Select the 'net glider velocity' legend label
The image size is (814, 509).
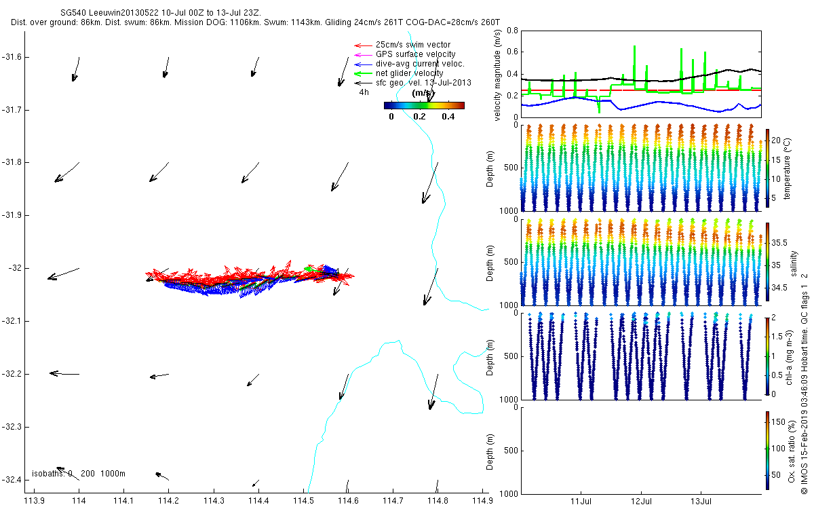point(409,73)
